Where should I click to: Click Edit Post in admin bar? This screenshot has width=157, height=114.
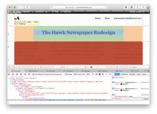tap(66, 12)
